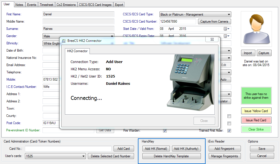This screenshot has width=280, height=164.
Task: Click Delete HandKey Template button
Action: pyautogui.click(x=171, y=156)
